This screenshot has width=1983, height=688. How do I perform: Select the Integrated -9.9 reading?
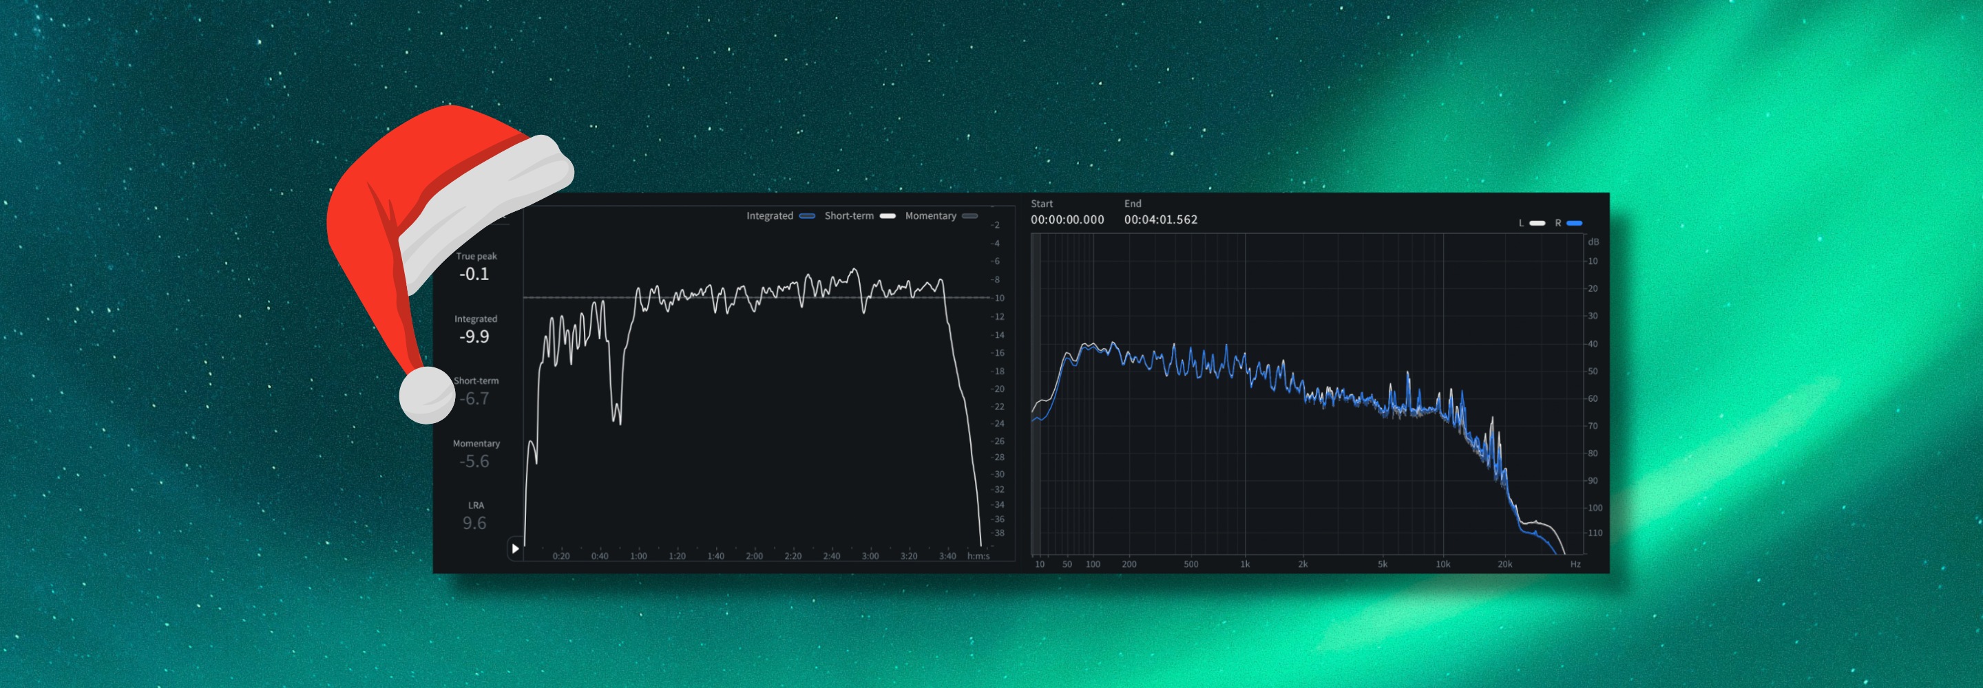(474, 336)
